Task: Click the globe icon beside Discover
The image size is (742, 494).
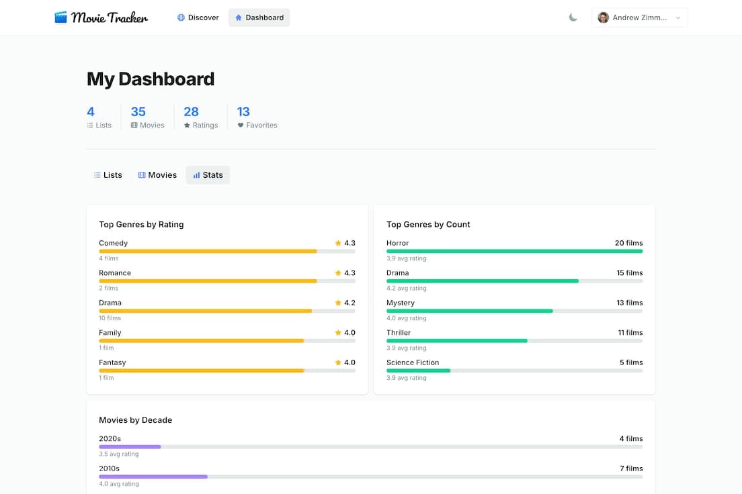Action: pos(181,17)
